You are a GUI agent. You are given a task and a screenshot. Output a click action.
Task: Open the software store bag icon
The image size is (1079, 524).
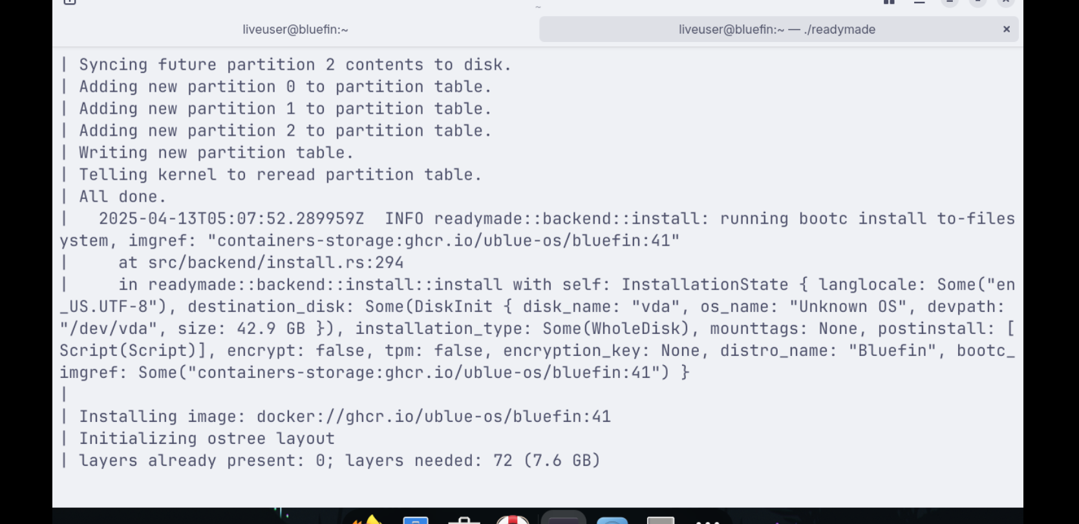coord(464,520)
